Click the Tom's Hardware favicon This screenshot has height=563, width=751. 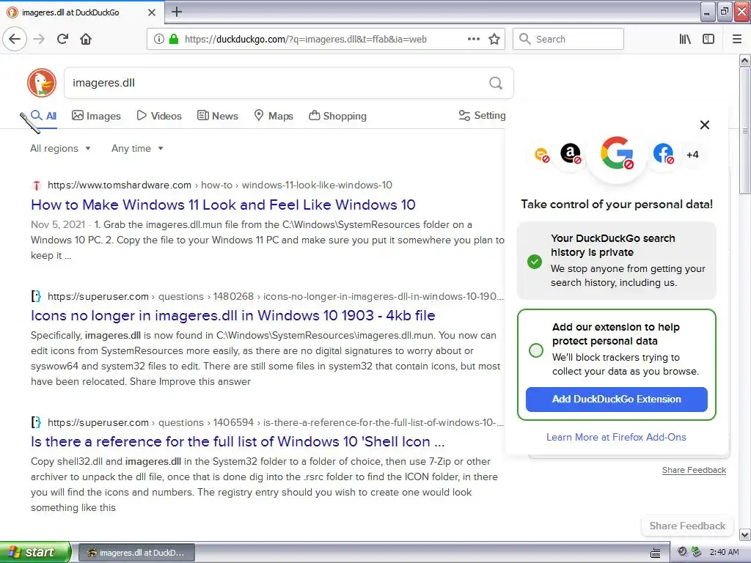(x=37, y=185)
